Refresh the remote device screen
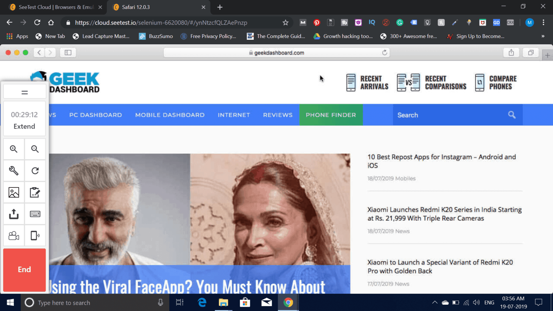The image size is (553, 311). pyautogui.click(x=35, y=171)
